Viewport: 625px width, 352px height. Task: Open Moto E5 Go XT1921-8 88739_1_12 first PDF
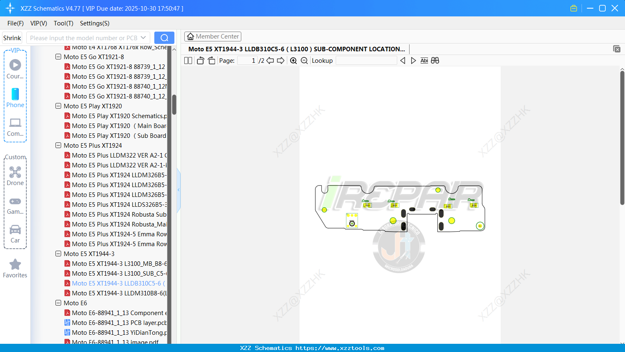pos(115,66)
